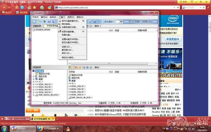Open the 操作(A) menu
211x132 pixels.
point(44,17)
